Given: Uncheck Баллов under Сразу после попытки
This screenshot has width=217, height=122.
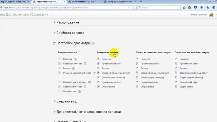Looking at the screenshot, I should [x=98, y=68].
